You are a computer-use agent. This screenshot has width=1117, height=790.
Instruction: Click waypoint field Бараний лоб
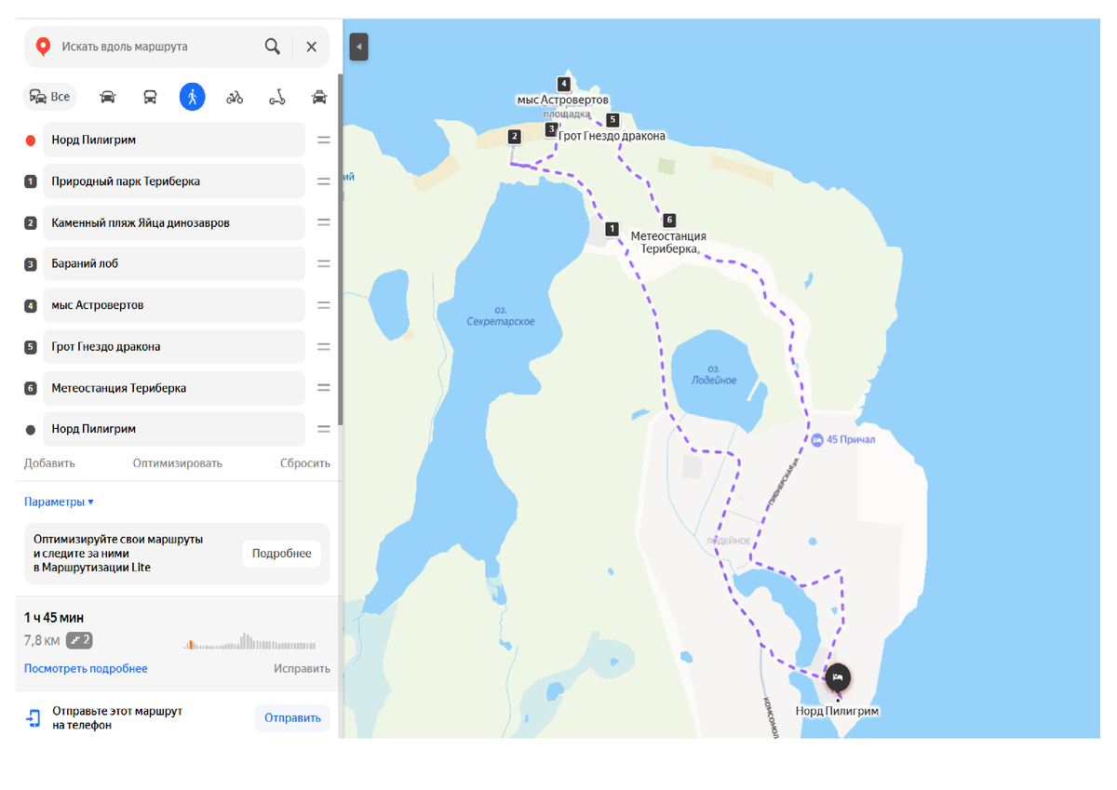174,264
